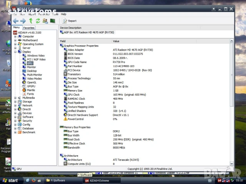Open the F:\Software taskbar button
The width and height of the screenshot is (246, 184).
click(x=62, y=181)
